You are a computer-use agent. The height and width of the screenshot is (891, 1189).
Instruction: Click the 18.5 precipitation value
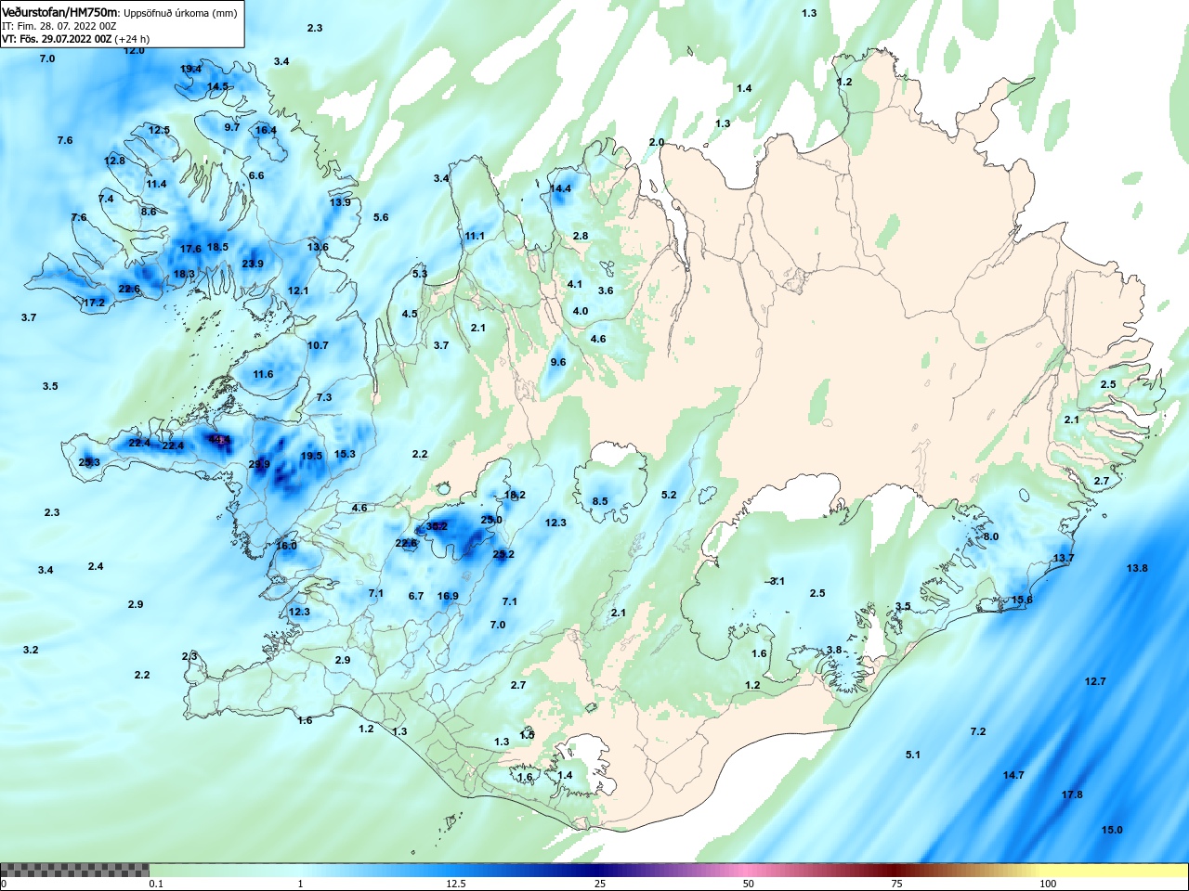coord(217,247)
